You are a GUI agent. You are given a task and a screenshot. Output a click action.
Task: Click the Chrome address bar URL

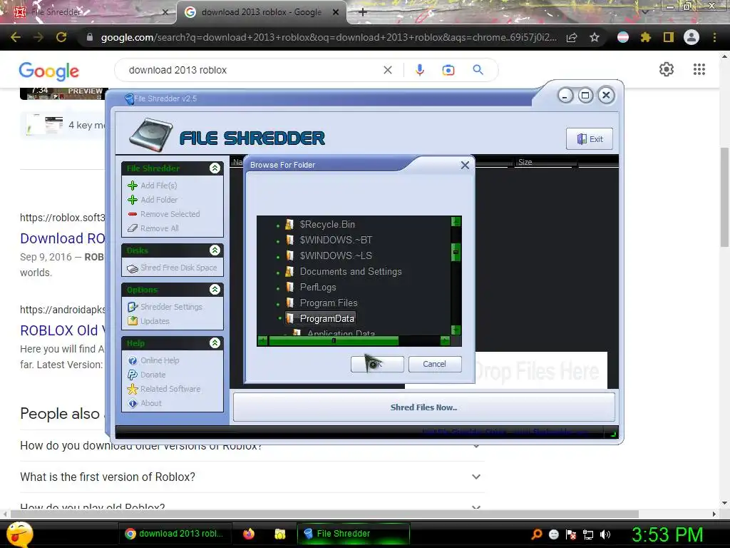(328, 37)
